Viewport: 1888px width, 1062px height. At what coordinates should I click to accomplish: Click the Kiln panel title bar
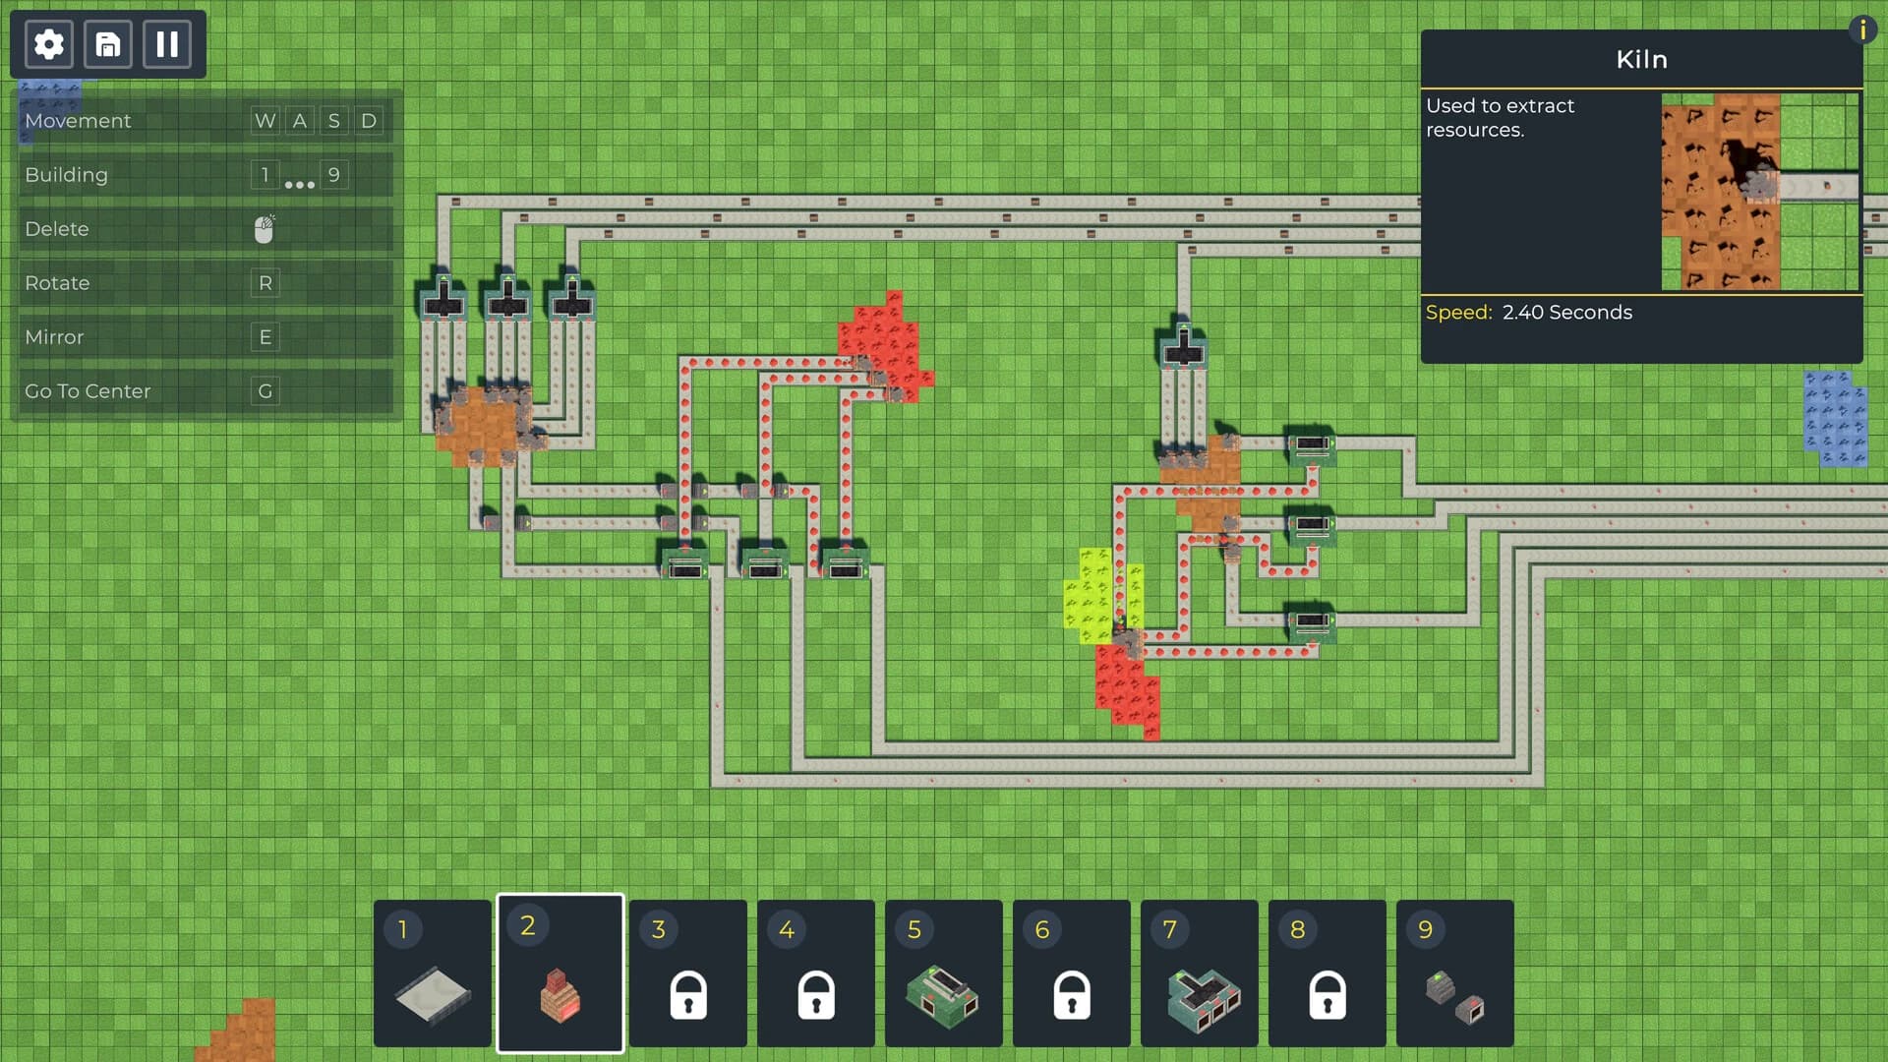[1640, 59]
